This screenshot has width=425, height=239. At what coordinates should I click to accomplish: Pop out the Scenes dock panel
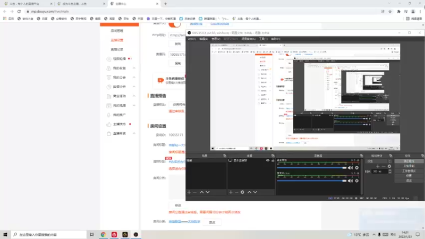[225, 156]
